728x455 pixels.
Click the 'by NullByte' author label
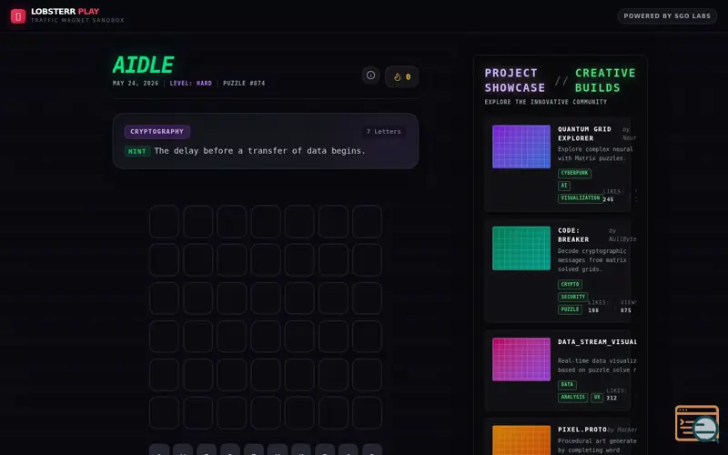pos(622,235)
